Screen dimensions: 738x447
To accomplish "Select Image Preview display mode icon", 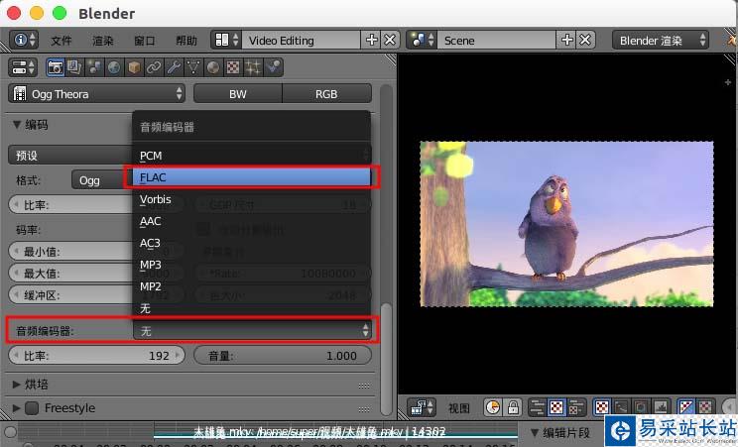I will point(602,407).
